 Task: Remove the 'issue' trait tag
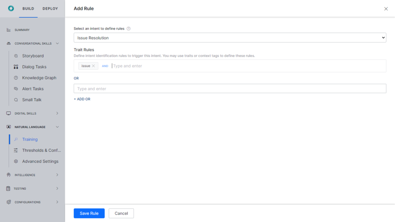point(93,66)
